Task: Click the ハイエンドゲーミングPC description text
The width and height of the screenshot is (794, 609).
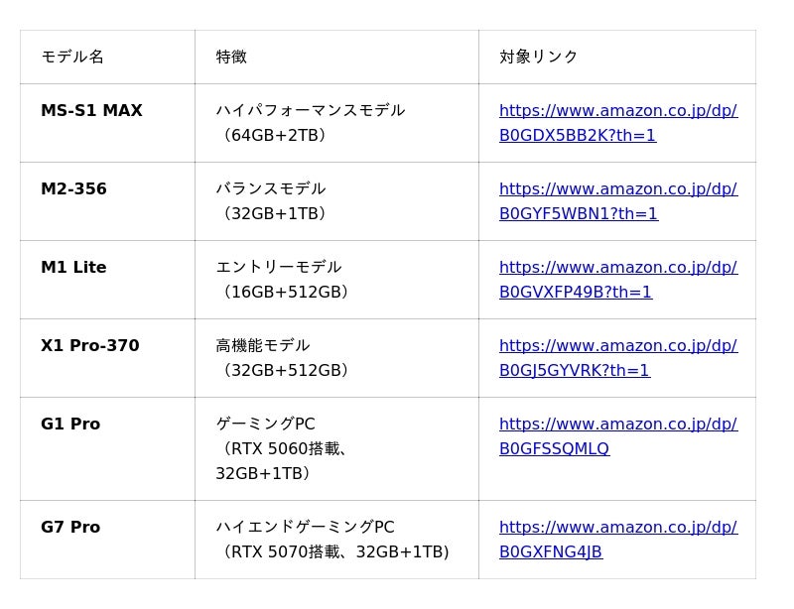Action: pos(306,528)
